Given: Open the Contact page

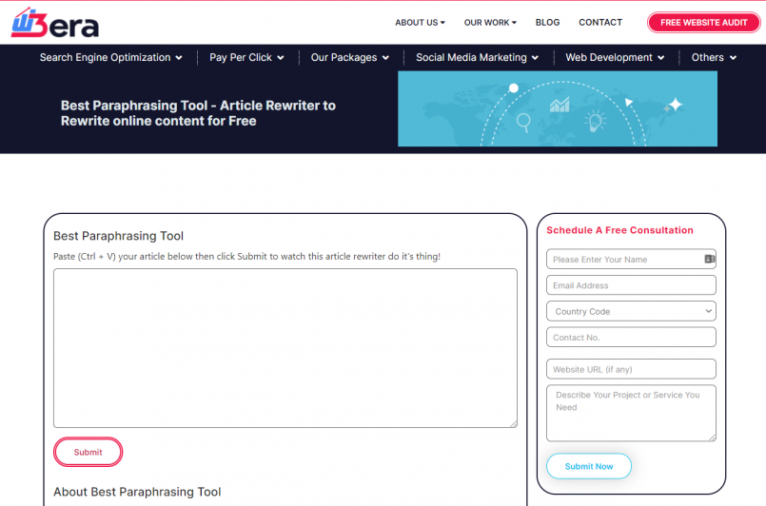Looking at the screenshot, I should (x=600, y=23).
